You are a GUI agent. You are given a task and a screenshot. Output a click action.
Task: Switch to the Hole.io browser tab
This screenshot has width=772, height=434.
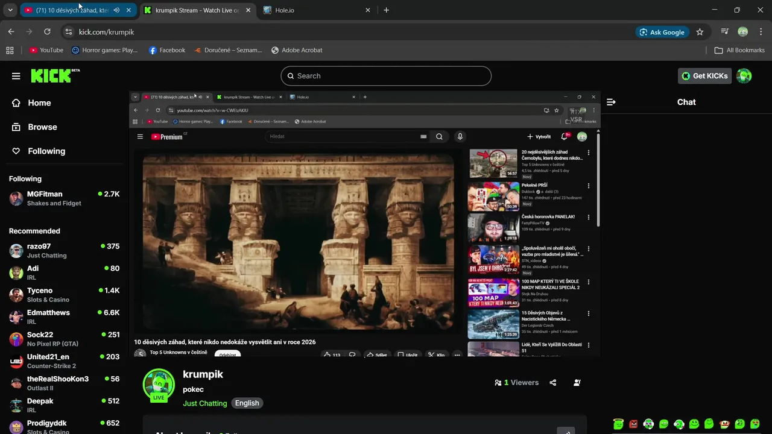[x=318, y=10]
